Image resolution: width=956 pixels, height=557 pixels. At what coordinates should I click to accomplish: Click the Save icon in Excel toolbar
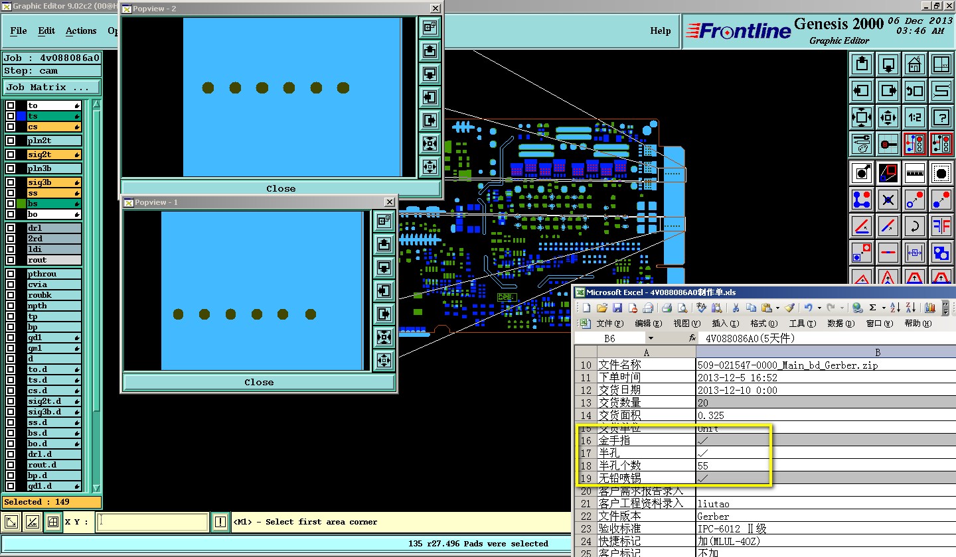point(617,308)
